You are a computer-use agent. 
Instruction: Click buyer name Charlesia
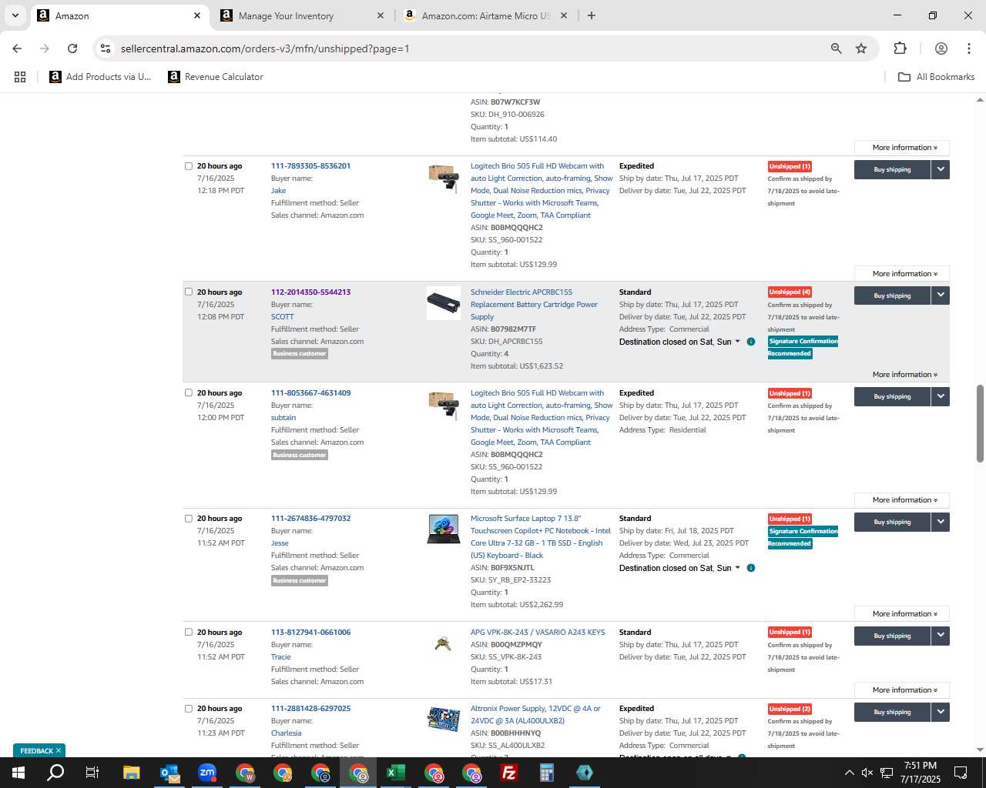[286, 733]
